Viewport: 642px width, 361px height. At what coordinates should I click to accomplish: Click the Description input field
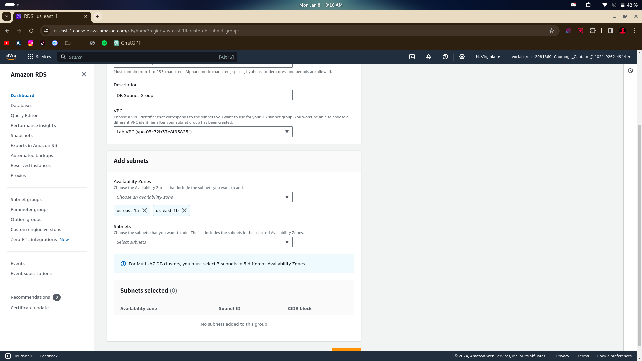tap(203, 95)
